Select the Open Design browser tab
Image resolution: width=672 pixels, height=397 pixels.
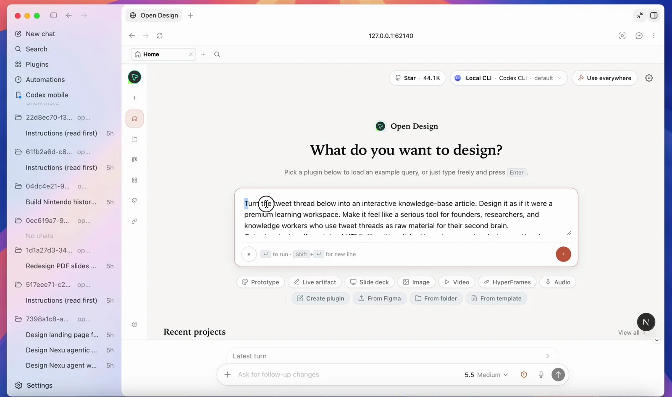point(154,16)
